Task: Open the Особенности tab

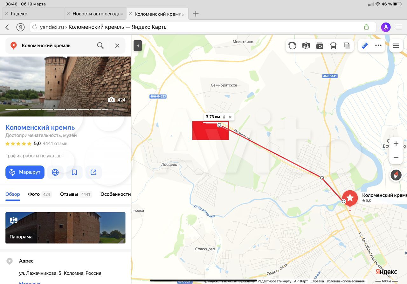Action: tap(115, 194)
